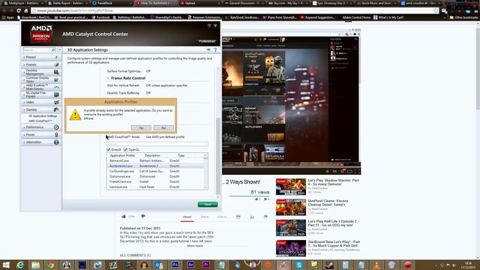
Task: Click the collapse sidebar arrows button
Action: coord(59,49)
